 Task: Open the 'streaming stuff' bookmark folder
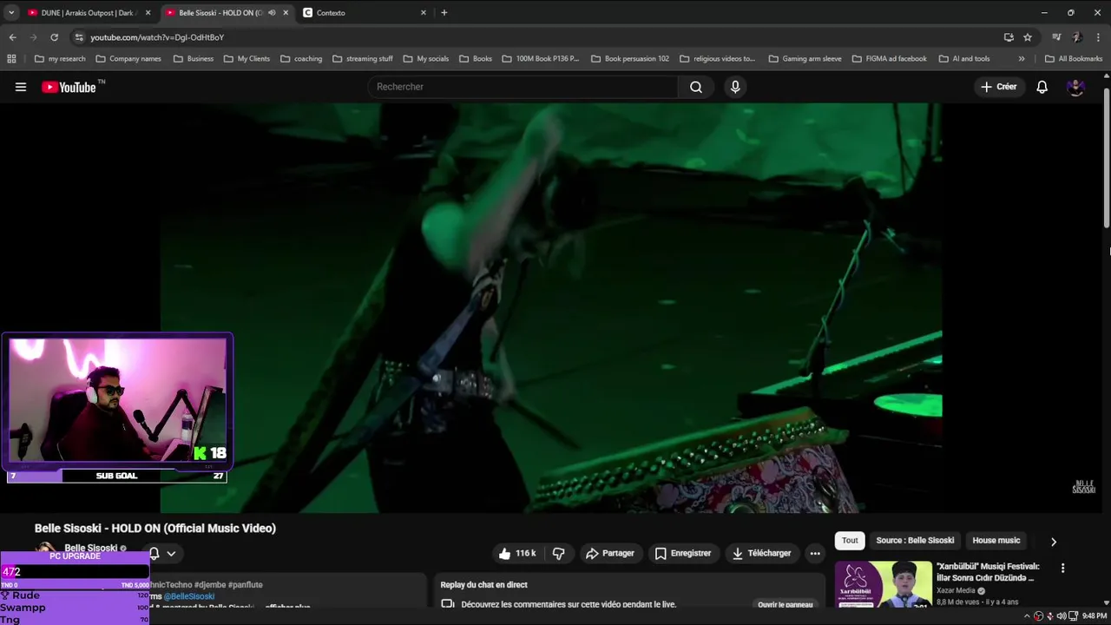pos(363,59)
